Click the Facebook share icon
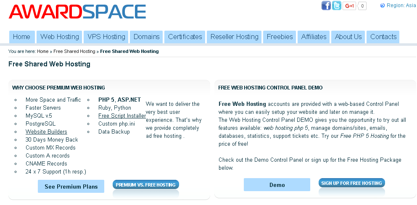The image size is (417, 205). tap(326, 5)
